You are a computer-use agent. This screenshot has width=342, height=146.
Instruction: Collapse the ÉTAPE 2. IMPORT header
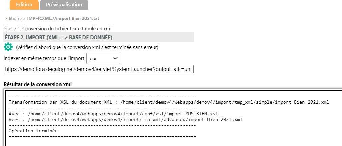point(99,37)
